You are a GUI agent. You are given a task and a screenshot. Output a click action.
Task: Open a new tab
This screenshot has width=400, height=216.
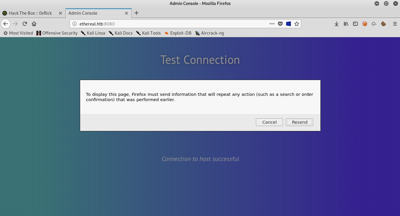tap(136, 13)
